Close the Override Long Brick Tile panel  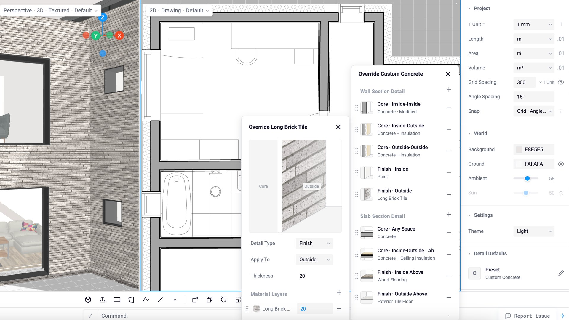(338, 127)
